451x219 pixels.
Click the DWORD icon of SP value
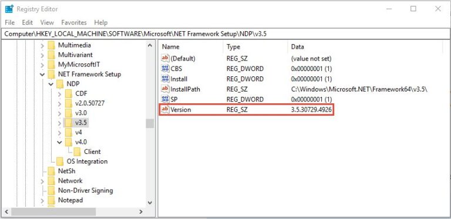(x=165, y=99)
